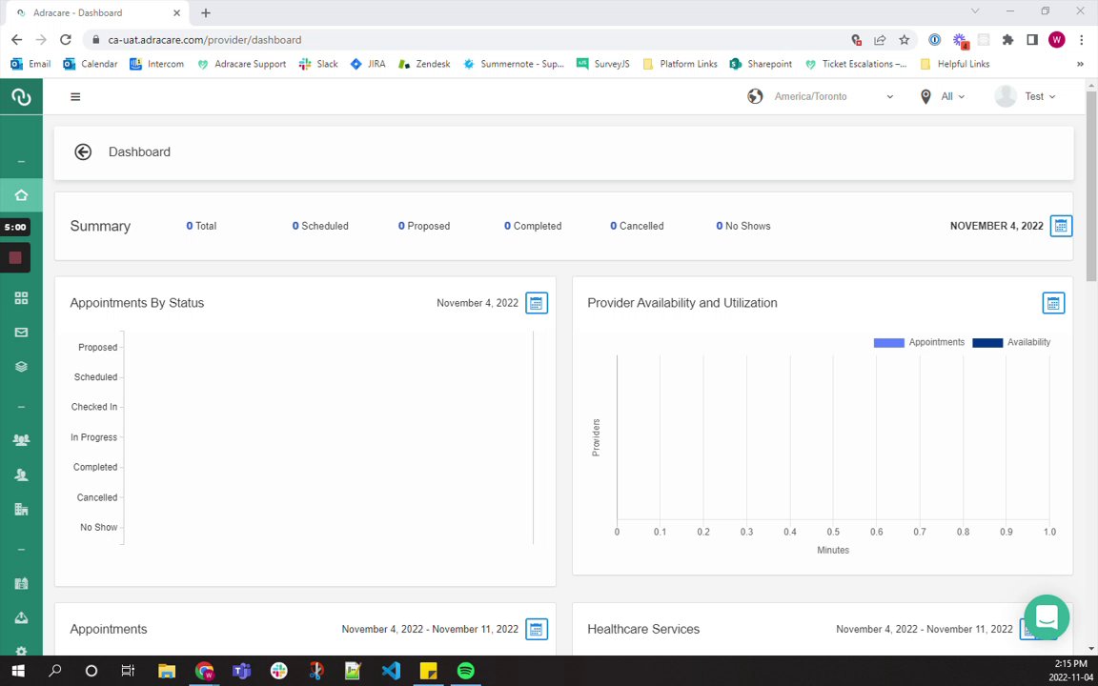Open the Messages envelope sidebar icon
1098x686 pixels.
point(21,333)
